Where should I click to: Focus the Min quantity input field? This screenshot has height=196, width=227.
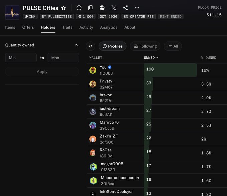21,58
